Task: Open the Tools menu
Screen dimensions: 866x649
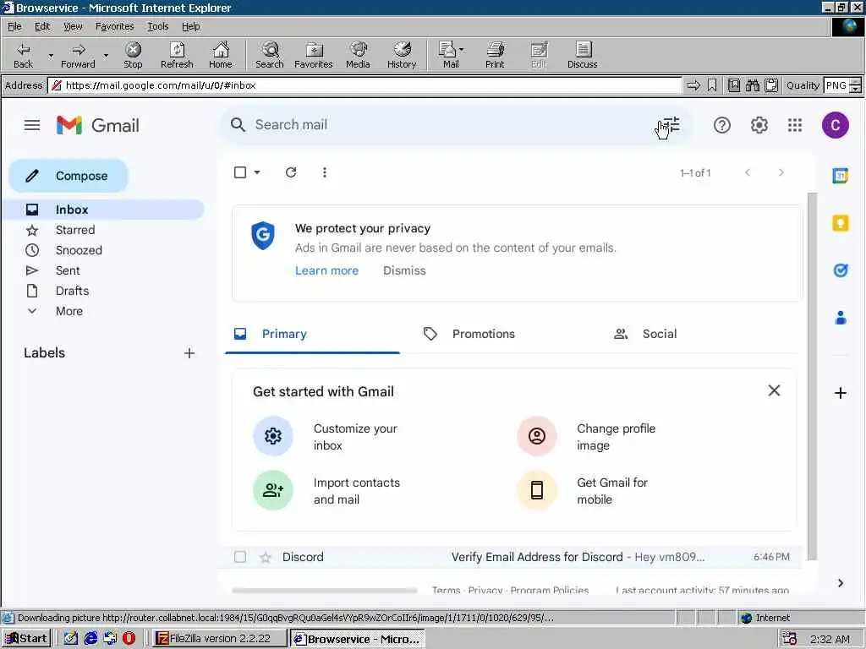Action: (x=157, y=26)
